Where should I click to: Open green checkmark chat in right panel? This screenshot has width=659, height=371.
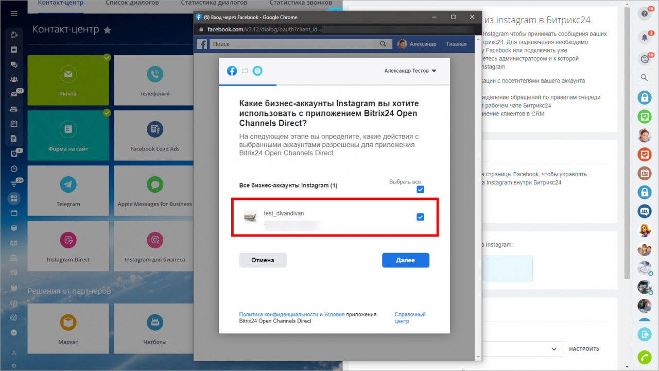click(x=645, y=116)
